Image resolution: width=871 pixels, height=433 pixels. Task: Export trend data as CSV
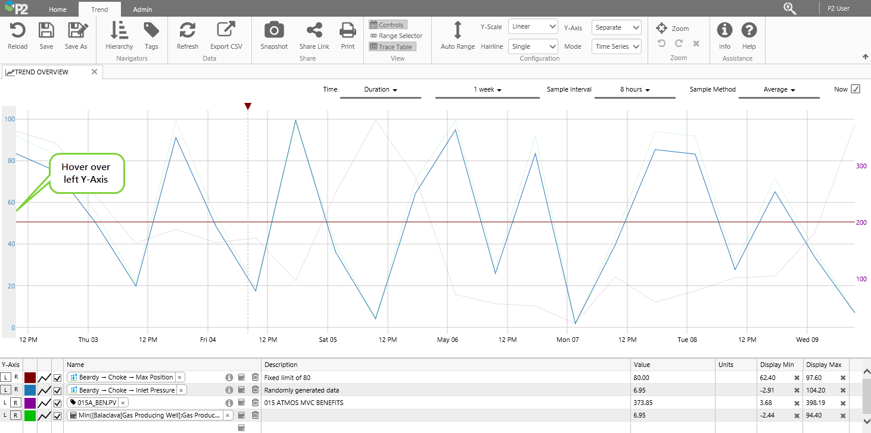click(x=226, y=30)
